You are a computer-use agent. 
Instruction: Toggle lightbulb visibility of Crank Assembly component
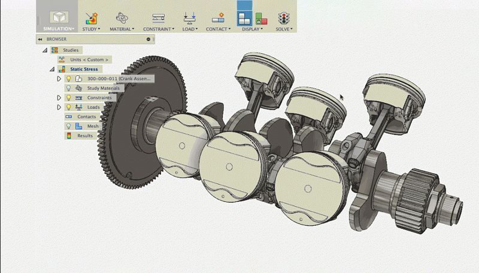tap(68, 78)
